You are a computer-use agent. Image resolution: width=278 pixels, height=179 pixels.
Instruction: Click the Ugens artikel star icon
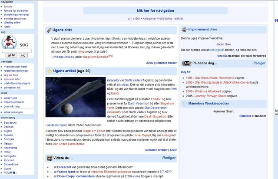(49, 71)
